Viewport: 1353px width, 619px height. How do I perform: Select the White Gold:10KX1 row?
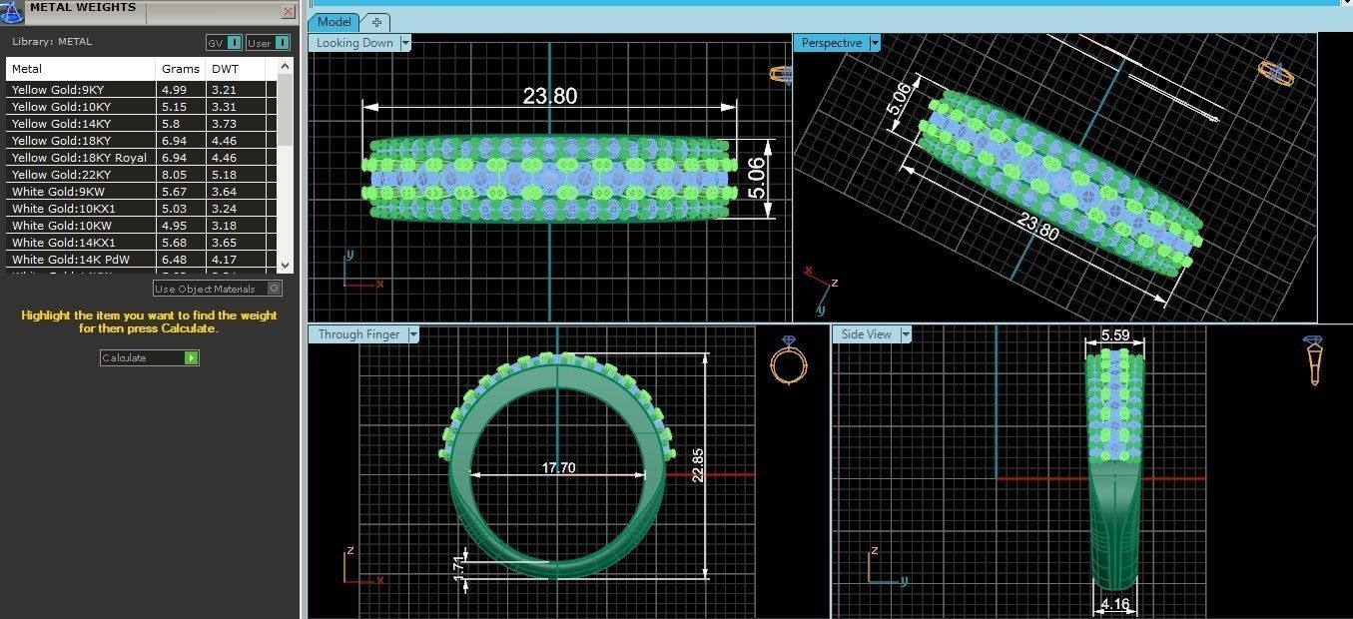click(x=141, y=209)
